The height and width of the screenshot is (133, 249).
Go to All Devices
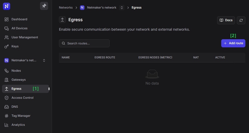tap(19, 28)
